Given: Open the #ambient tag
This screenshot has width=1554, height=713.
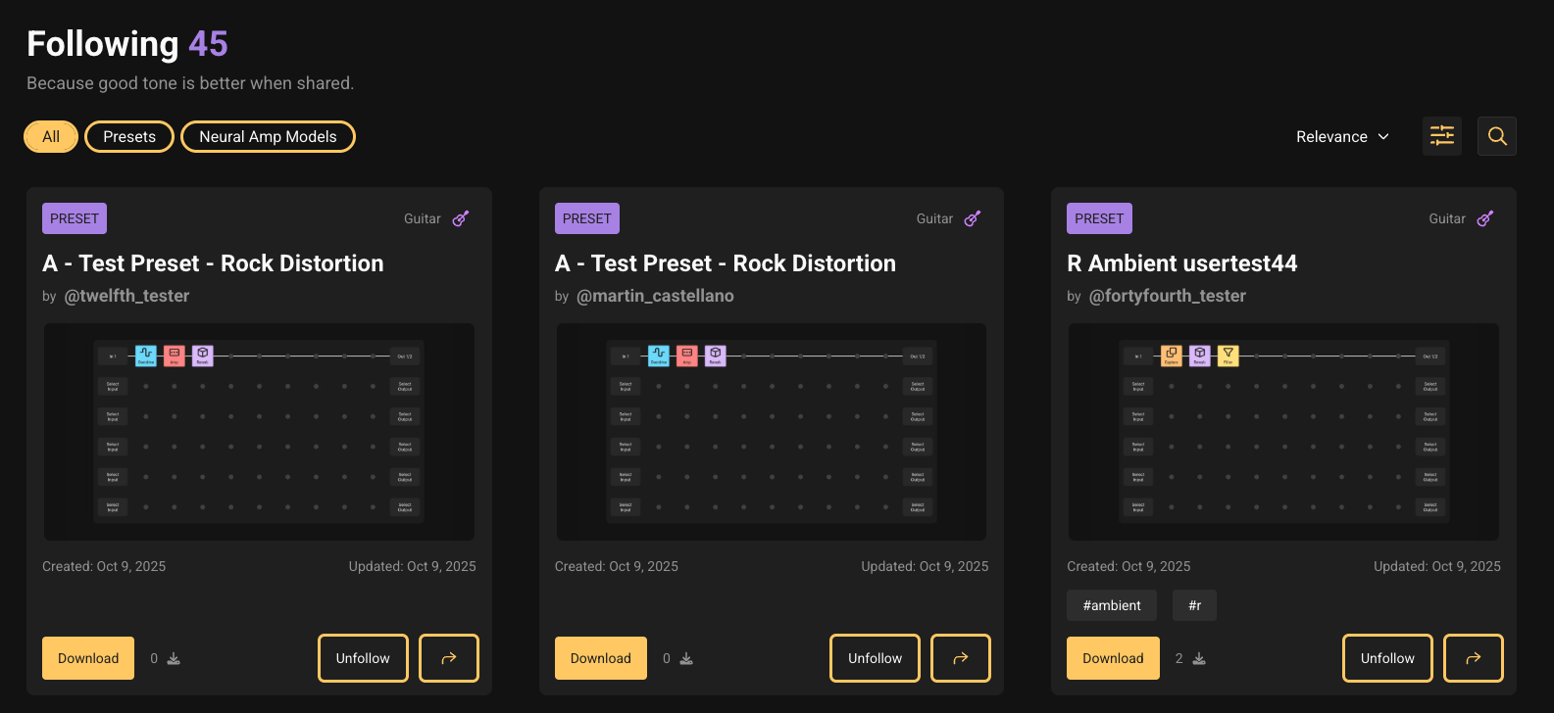Looking at the screenshot, I should point(1111,605).
